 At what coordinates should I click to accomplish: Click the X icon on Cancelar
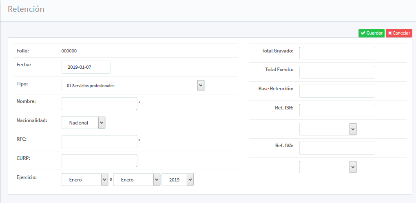pos(390,33)
